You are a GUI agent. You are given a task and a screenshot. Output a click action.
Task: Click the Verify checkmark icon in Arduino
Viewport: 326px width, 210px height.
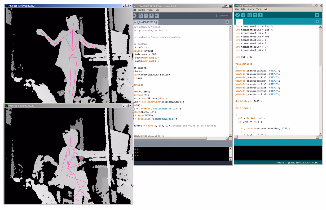tap(237, 15)
